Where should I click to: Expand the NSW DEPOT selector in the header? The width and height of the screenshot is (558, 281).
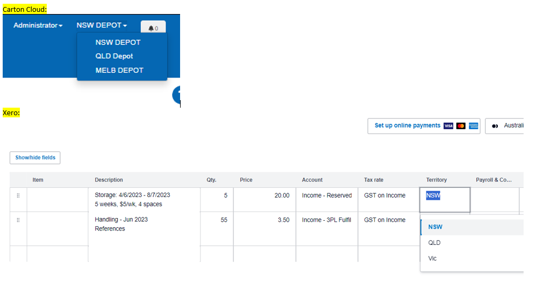click(x=102, y=25)
